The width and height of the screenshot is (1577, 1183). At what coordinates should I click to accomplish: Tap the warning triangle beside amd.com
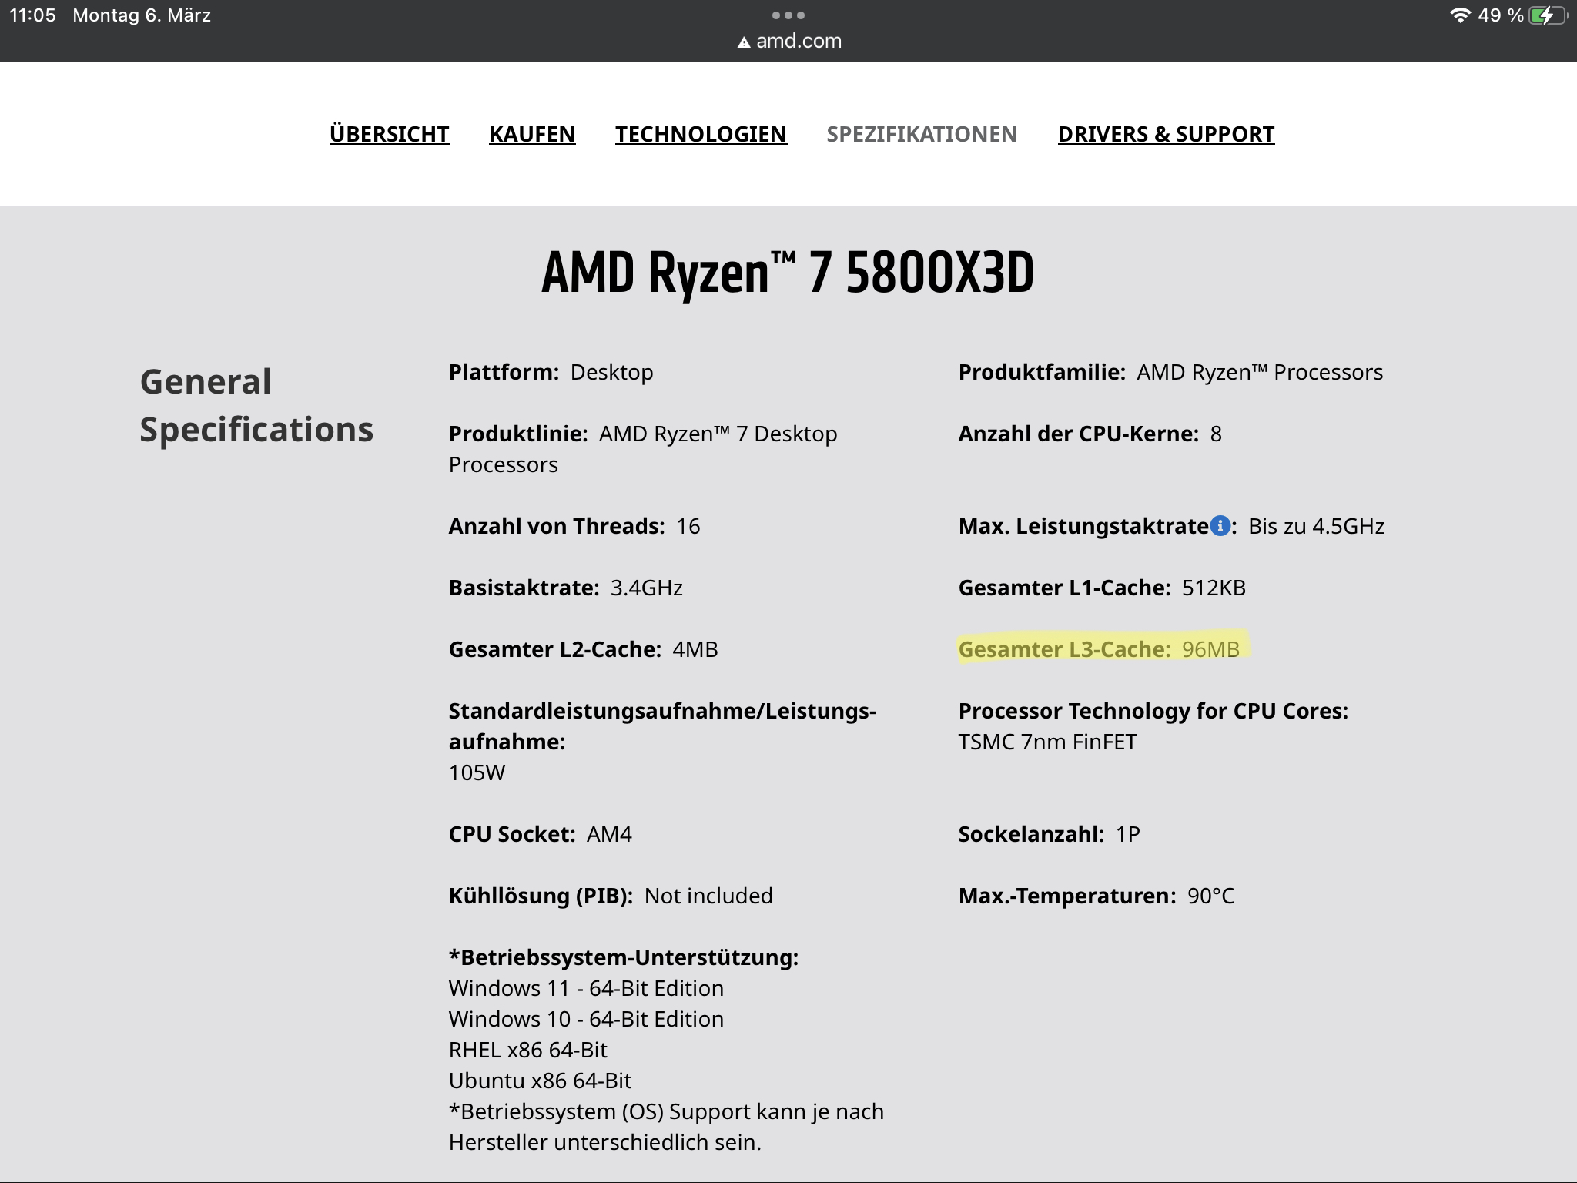(744, 42)
